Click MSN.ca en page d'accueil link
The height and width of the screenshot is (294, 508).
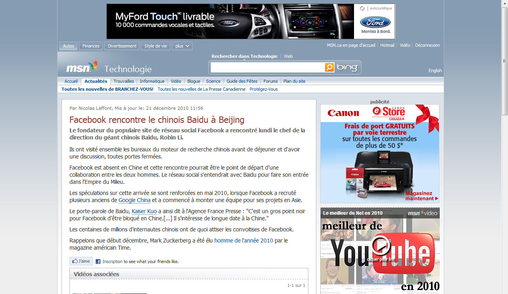coord(351,45)
